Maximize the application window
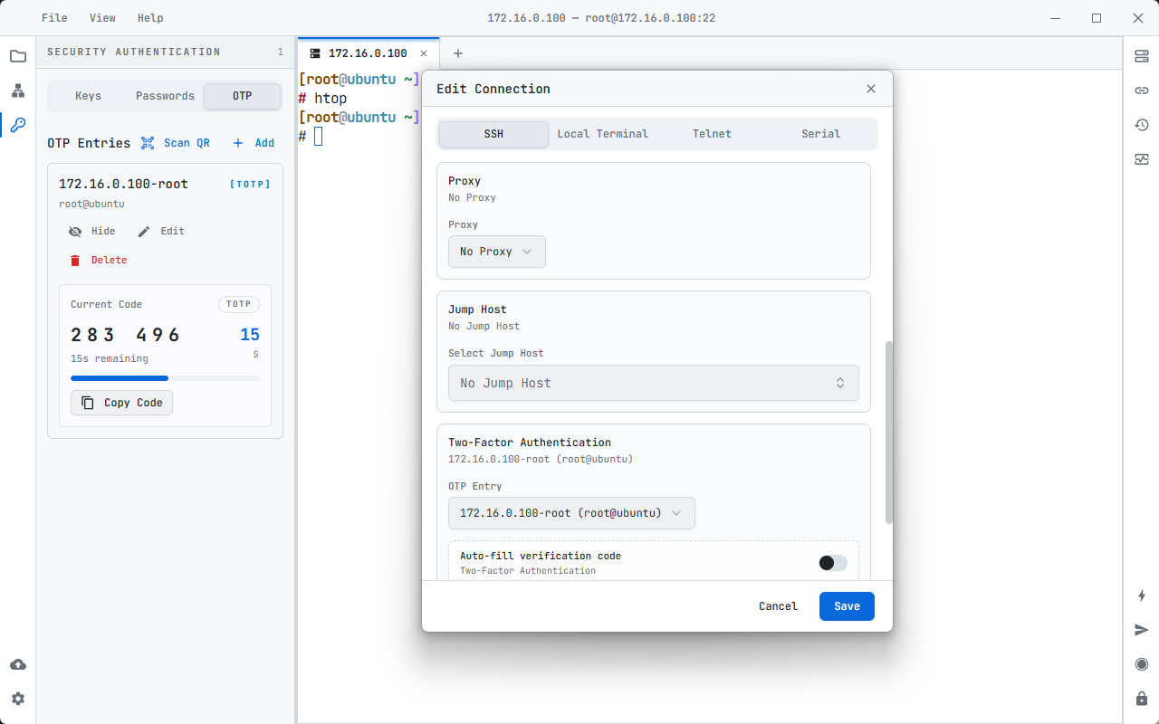This screenshot has width=1159, height=724. coord(1097,18)
